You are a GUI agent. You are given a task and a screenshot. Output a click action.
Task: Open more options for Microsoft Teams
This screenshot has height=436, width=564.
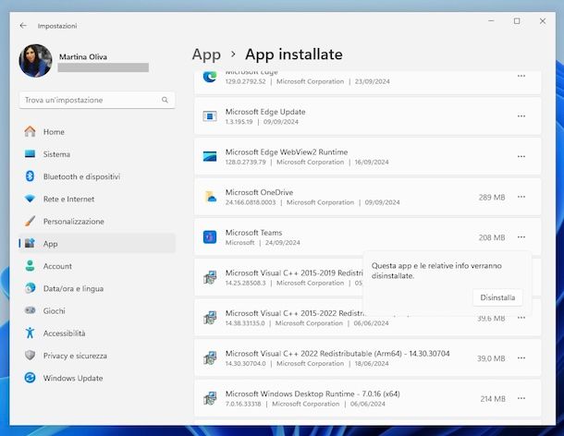(x=521, y=237)
